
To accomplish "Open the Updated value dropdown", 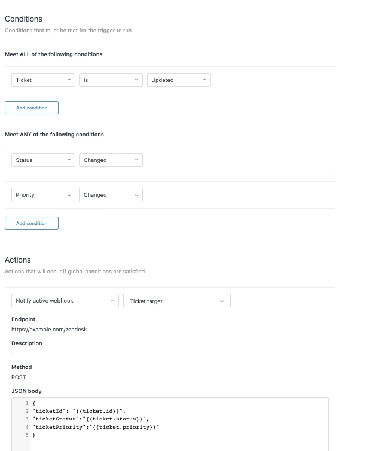I will (179, 80).
